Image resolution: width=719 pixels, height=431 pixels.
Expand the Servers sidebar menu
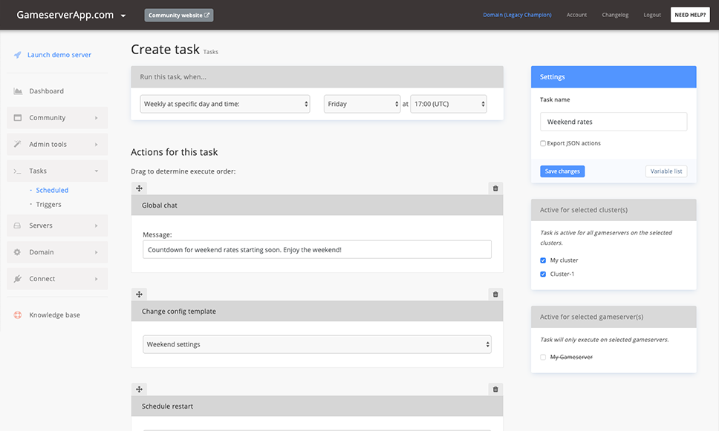57,226
